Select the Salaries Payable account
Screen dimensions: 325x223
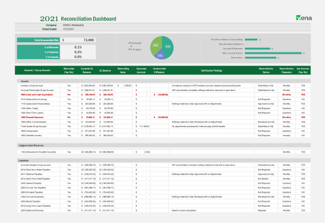pyautogui.click(x=31, y=174)
